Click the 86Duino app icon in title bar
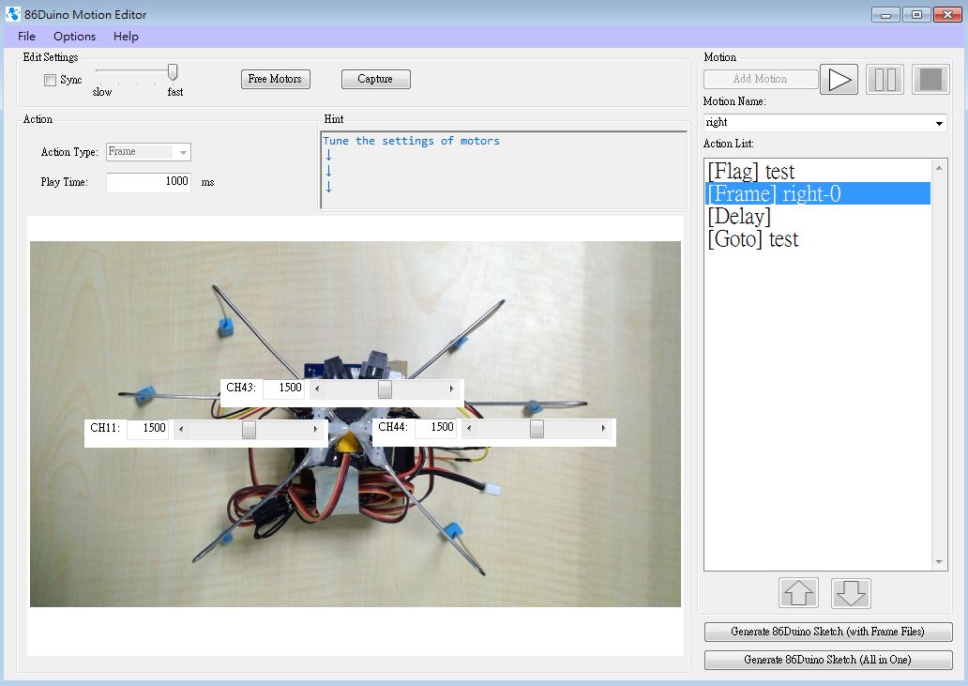Screen dimensions: 968x686 [13, 13]
